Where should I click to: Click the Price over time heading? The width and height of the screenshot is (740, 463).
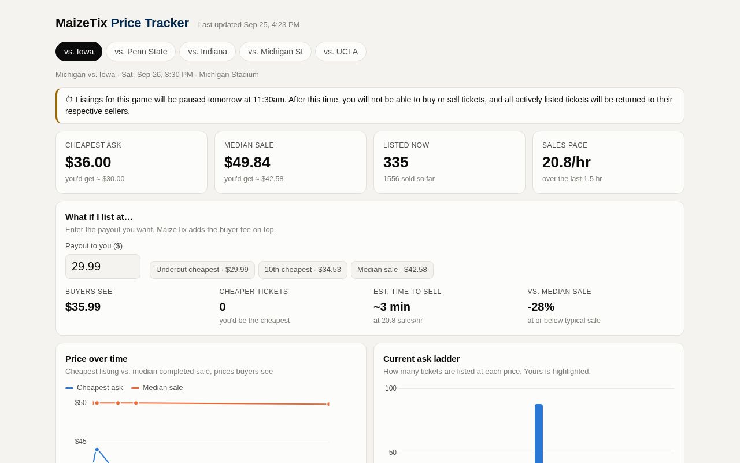(97, 358)
